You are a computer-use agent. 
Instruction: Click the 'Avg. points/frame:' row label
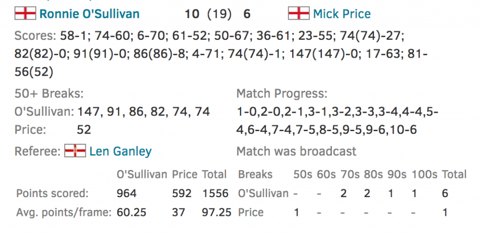click(x=64, y=212)
